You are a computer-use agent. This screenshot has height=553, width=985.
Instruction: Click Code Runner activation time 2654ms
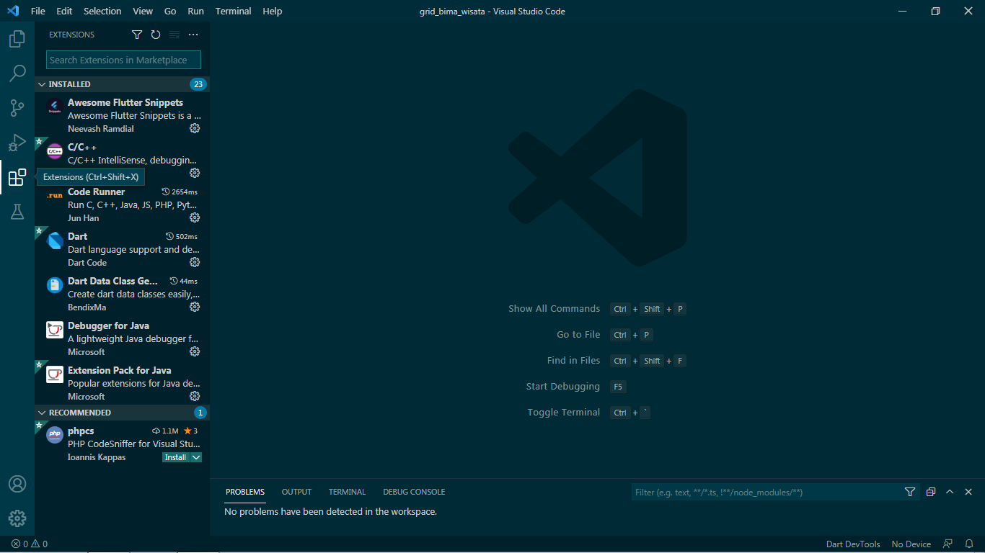click(180, 192)
